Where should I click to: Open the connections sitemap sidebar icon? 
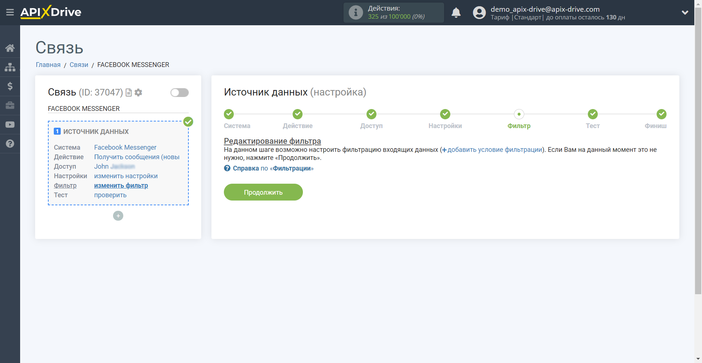pos(10,67)
